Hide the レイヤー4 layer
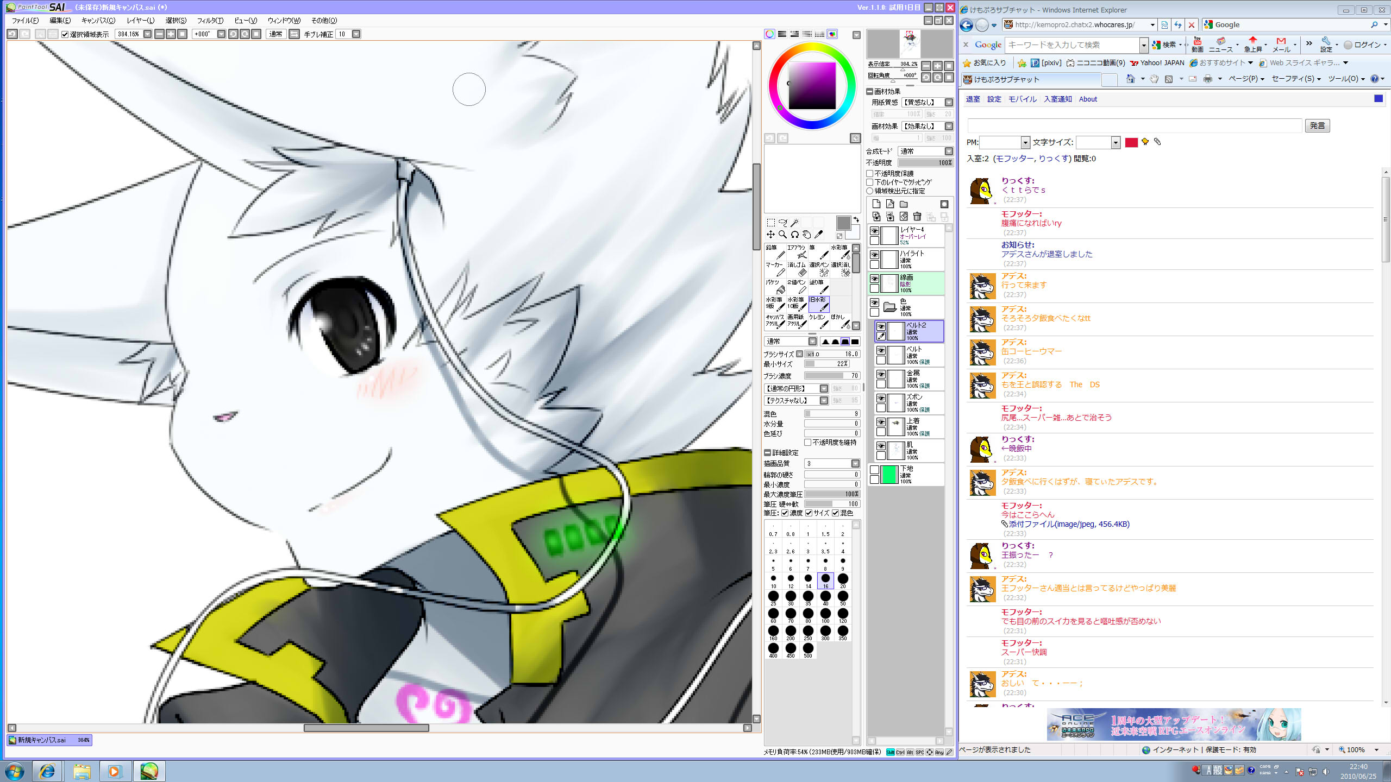Screen dimensions: 1391x782 pyautogui.click(x=874, y=231)
